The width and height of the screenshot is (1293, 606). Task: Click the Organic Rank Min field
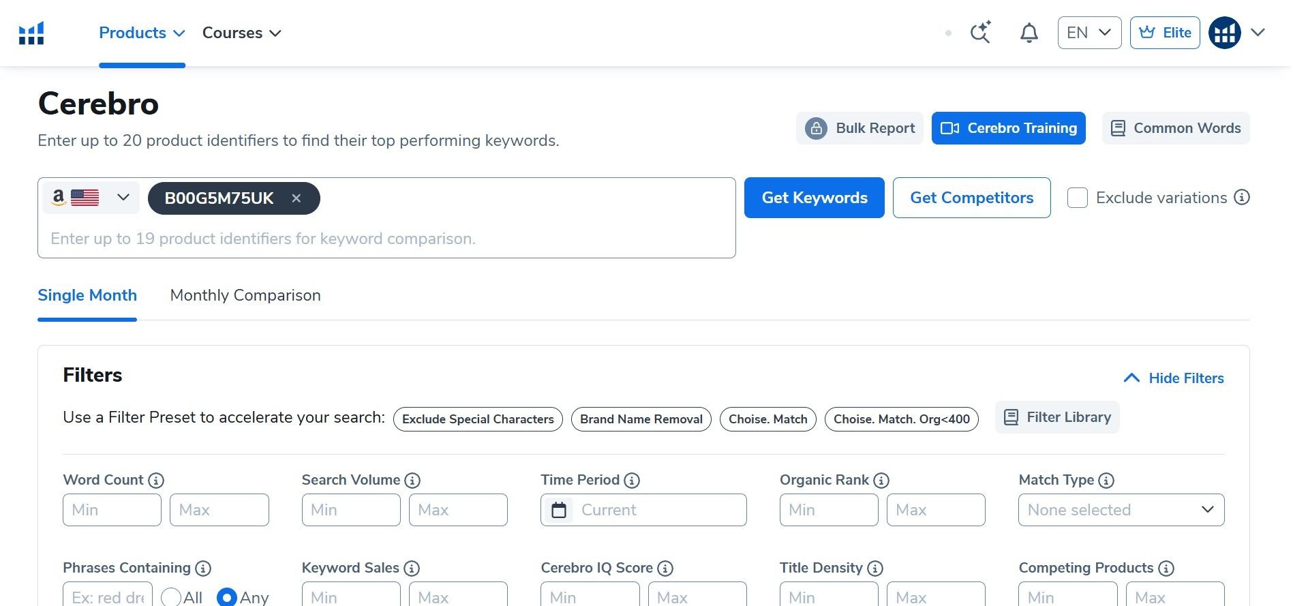click(x=829, y=510)
